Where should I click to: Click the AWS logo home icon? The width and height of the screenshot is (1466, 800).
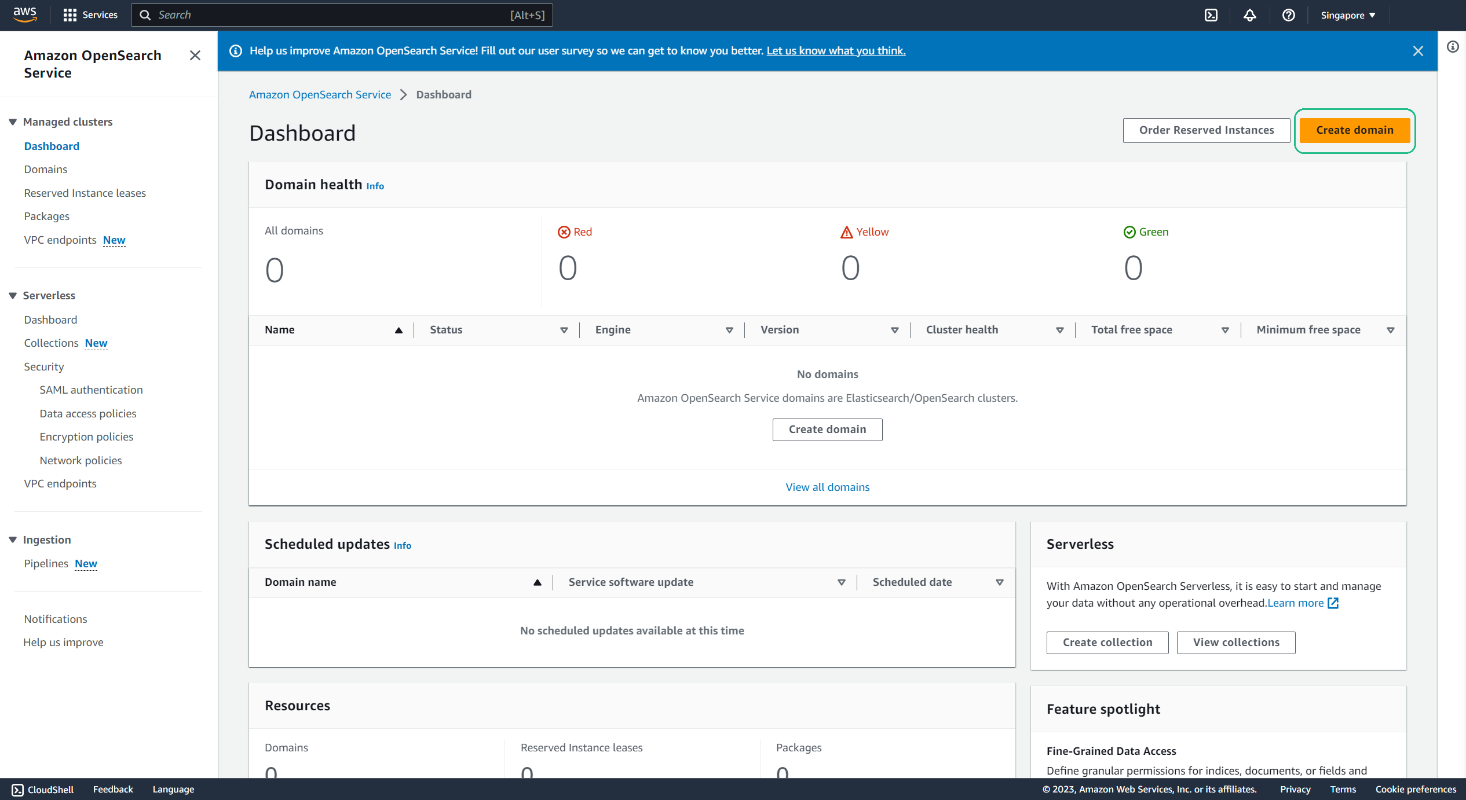pos(25,14)
